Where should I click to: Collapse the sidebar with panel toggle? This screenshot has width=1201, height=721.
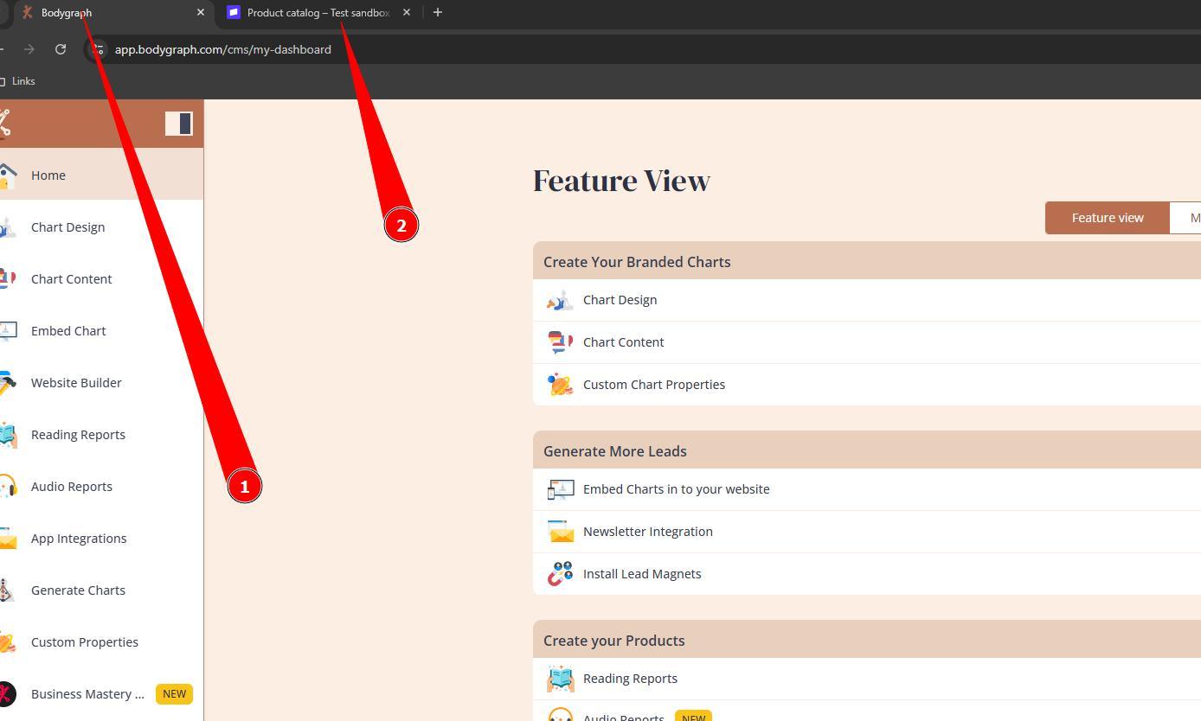(x=179, y=124)
